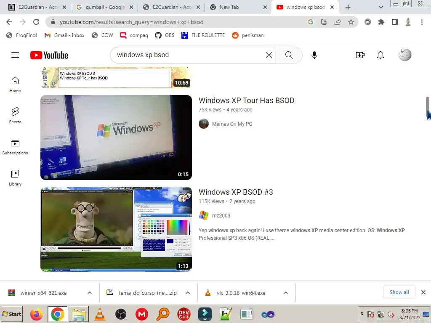Viewport: 431px width, 323px height.
Task: Switch to second E2Guardian tab
Action: [172, 7]
